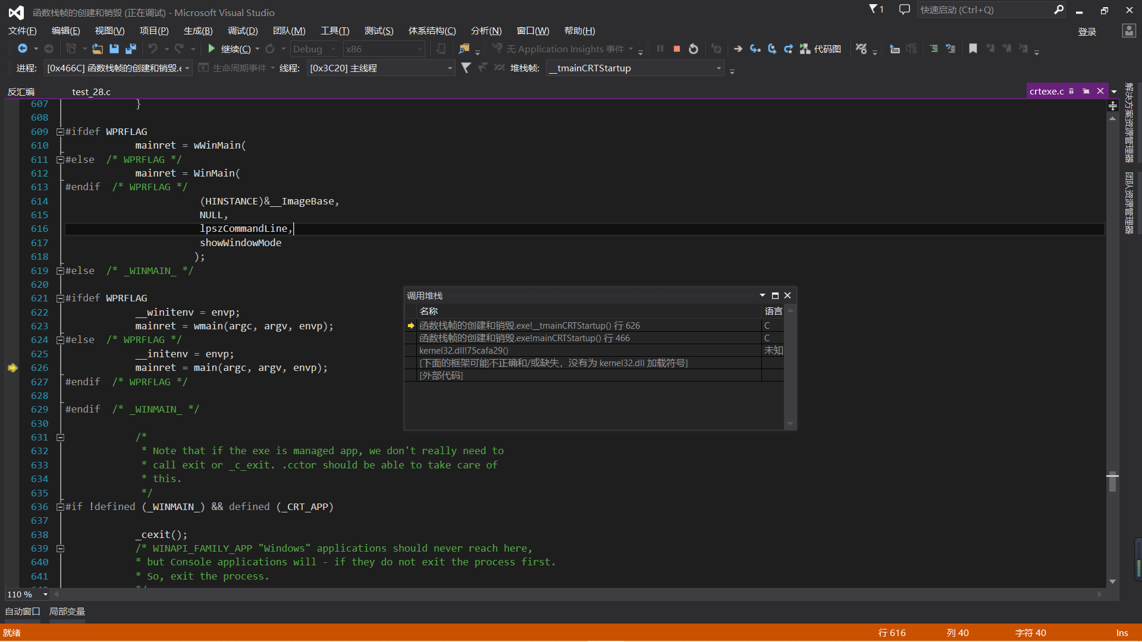Viewport: 1142px width, 642px height.
Task: Save current file with floppy icon
Action: pos(114,49)
